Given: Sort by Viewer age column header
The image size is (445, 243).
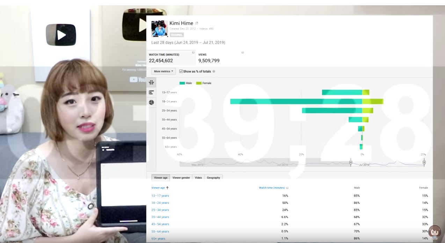Looking at the screenshot, I should click(x=158, y=188).
